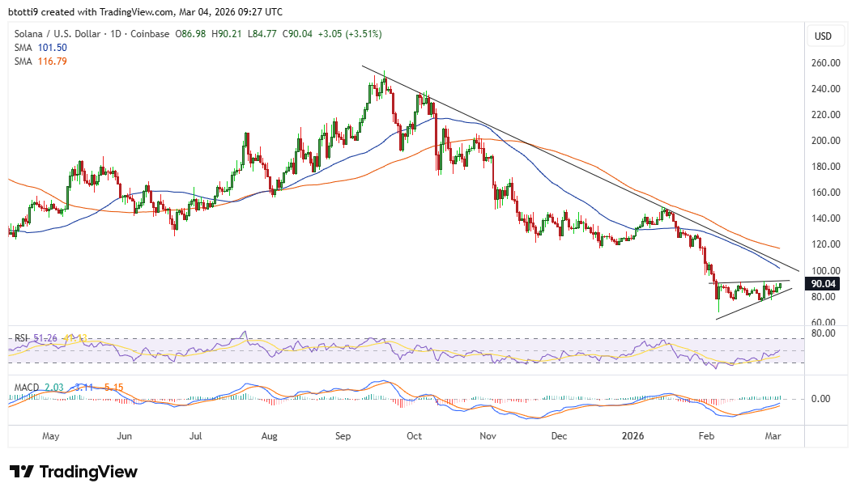
Task: Click the Coinbase exchange label
Action: pos(151,34)
